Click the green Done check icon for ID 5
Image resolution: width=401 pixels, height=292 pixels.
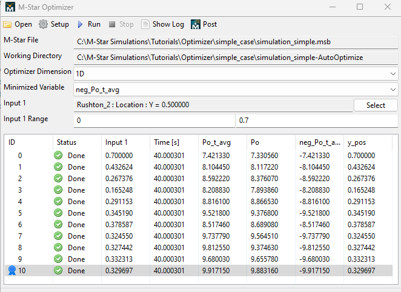click(x=58, y=213)
